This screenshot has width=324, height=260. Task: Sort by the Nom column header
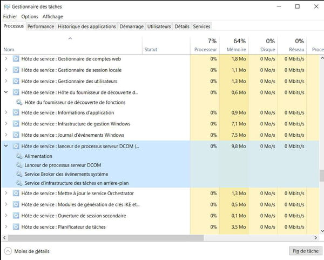[x=71, y=45]
